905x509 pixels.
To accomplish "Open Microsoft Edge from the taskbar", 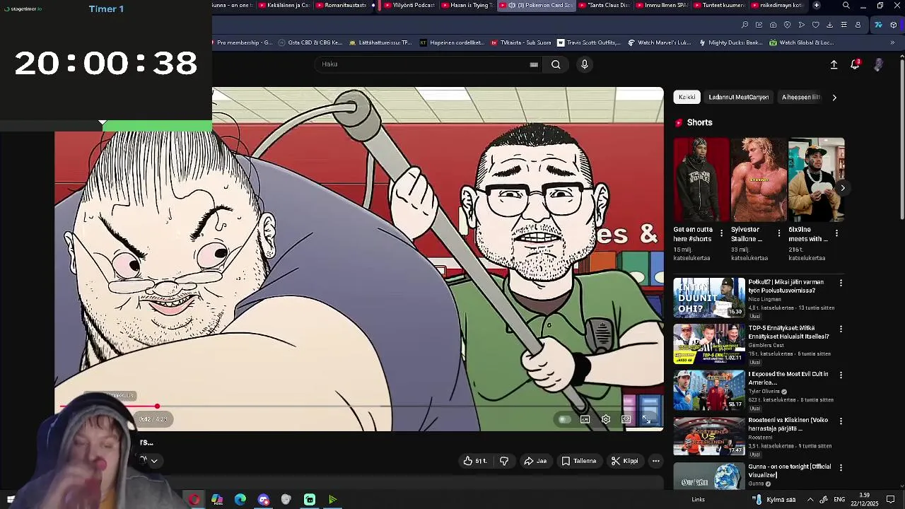I will click(240, 500).
